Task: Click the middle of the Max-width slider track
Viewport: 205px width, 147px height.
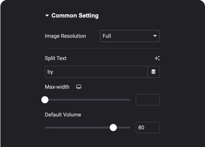Action: (x=88, y=100)
